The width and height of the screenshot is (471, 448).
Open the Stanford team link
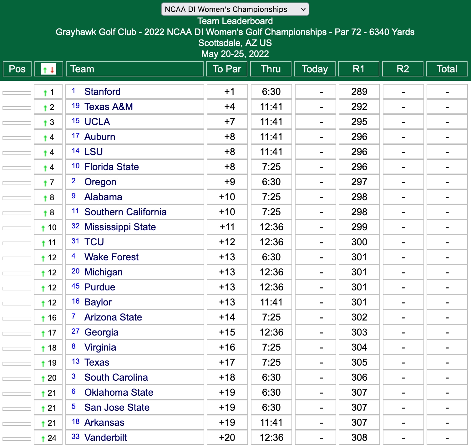point(102,92)
